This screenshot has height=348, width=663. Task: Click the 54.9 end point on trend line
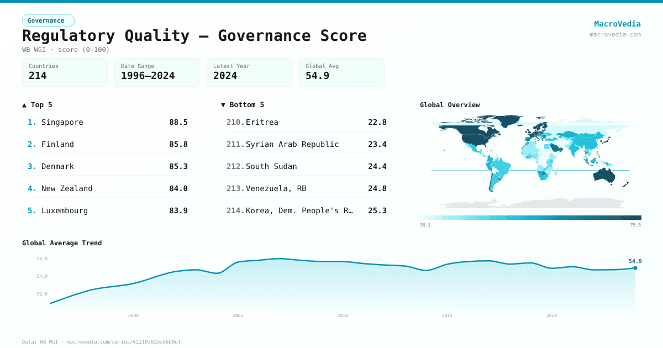point(635,268)
